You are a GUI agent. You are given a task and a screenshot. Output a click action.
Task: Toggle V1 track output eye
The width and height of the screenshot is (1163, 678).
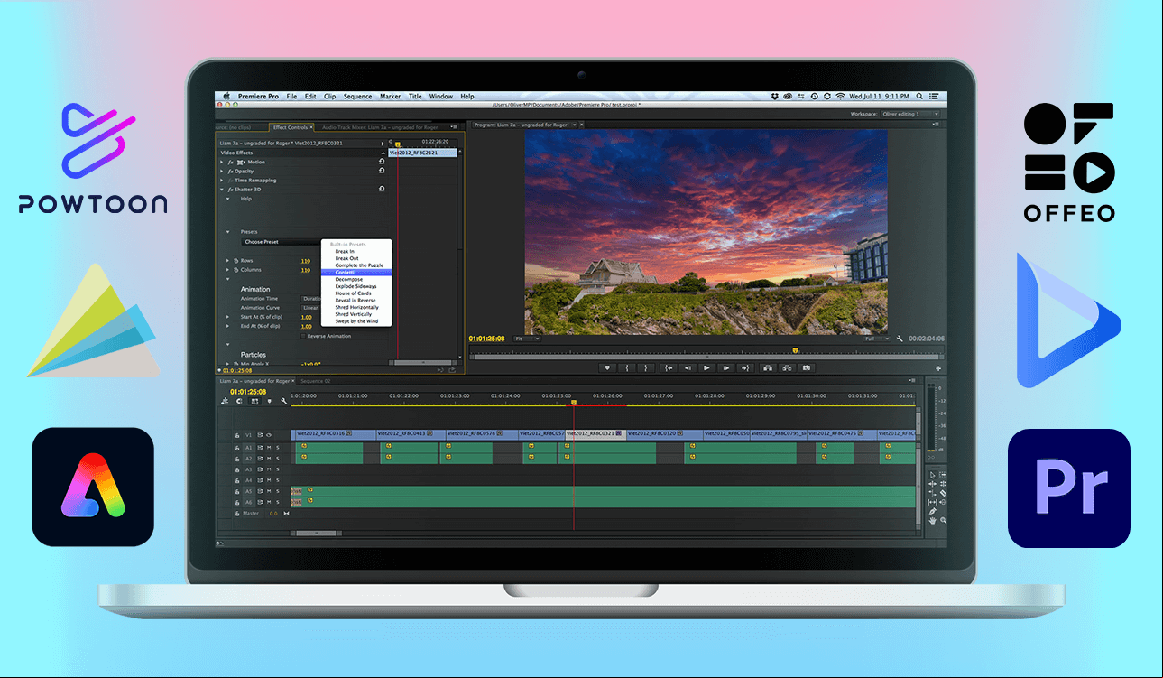[x=268, y=435]
